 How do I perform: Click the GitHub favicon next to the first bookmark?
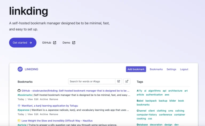click(19, 91)
